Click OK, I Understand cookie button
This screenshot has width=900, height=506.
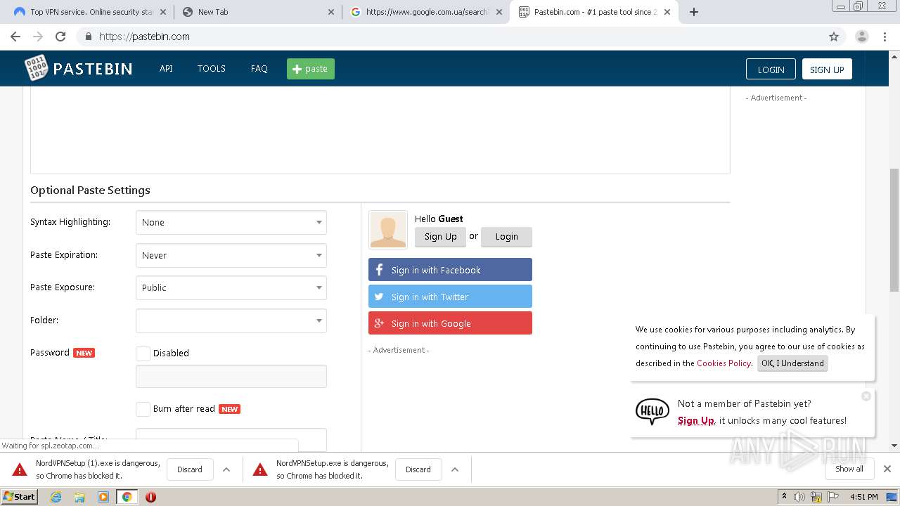(x=792, y=363)
